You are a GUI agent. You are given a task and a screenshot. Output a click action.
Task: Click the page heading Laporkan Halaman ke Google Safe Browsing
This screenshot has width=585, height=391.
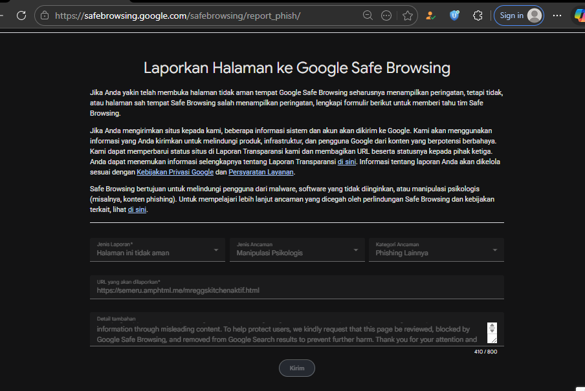pos(297,68)
